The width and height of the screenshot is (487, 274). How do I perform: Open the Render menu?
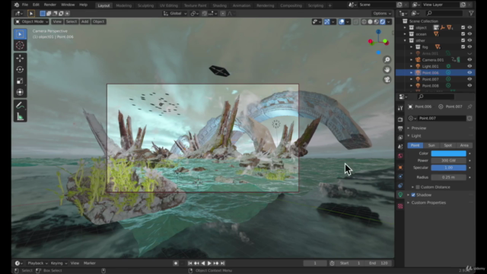49,5
